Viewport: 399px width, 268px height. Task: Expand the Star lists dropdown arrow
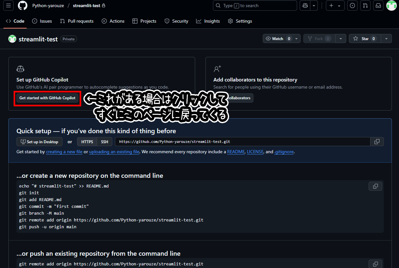tap(386, 38)
